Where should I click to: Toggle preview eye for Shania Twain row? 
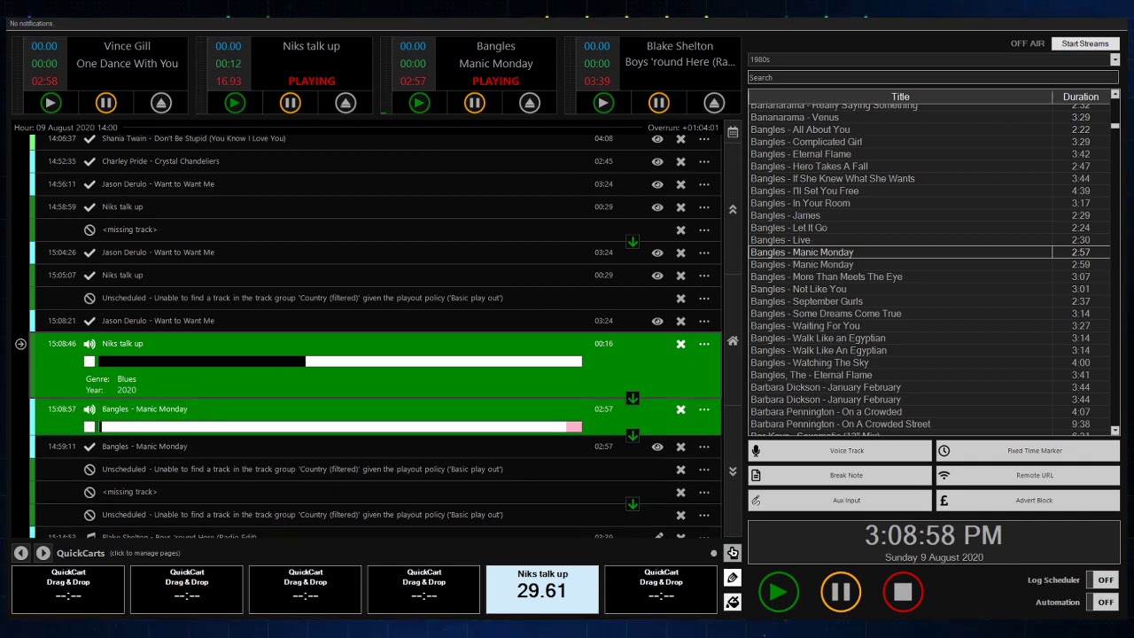tap(657, 139)
